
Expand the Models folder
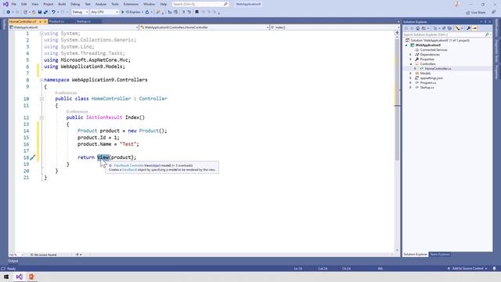[410, 74]
